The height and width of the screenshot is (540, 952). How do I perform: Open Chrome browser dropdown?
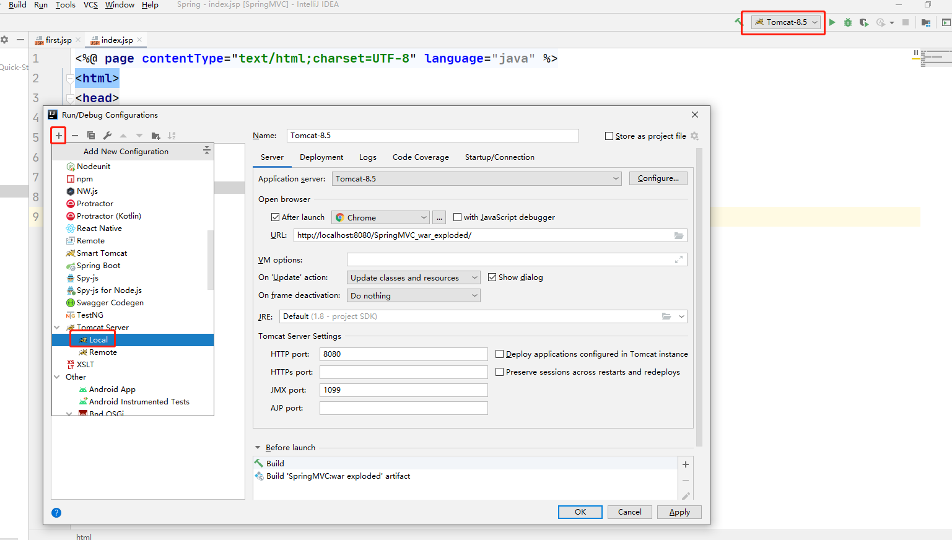tap(380, 217)
